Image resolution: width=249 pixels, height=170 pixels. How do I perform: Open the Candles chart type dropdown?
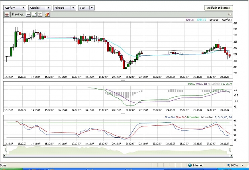click(x=39, y=8)
